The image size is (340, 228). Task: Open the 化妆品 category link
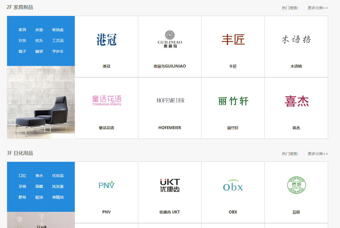58,176
